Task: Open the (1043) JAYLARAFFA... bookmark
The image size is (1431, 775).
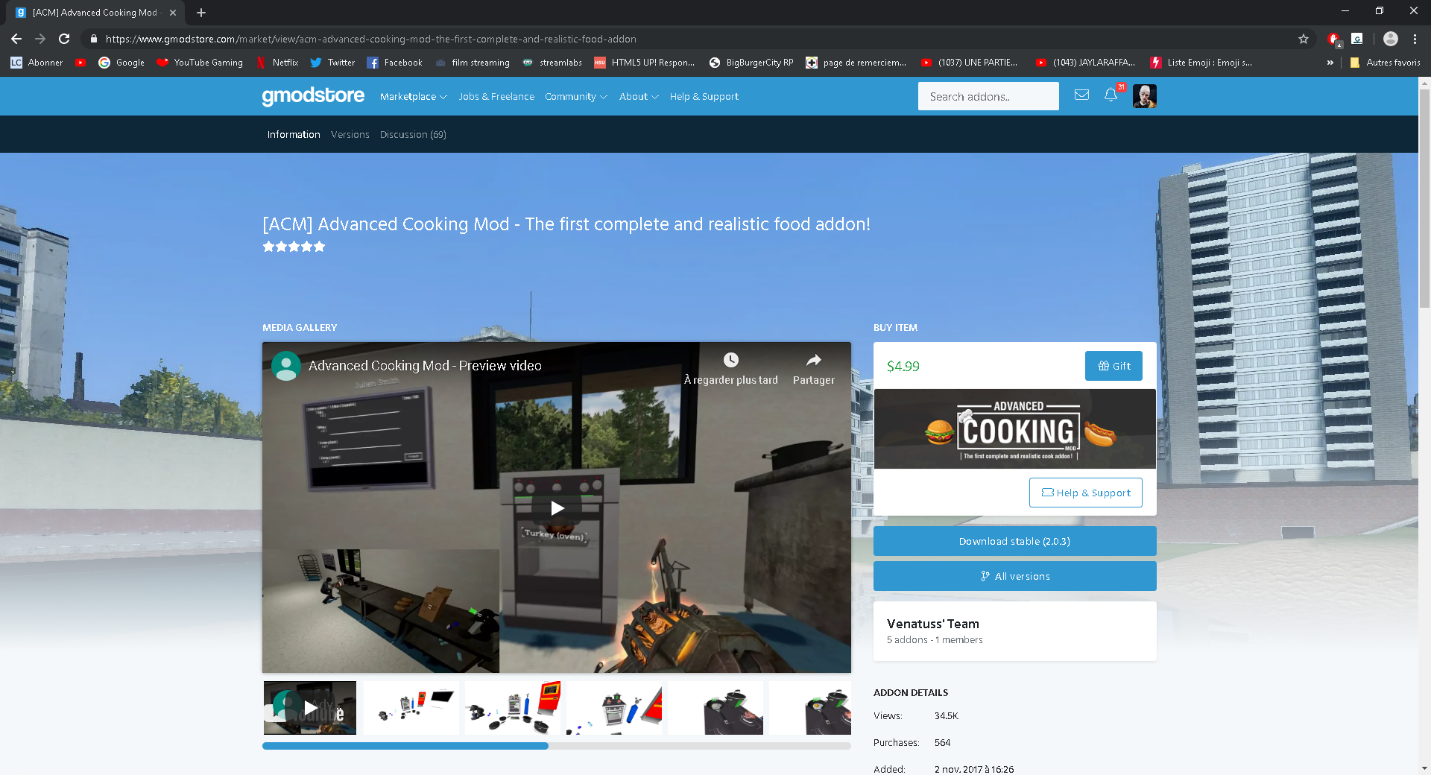Action: pyautogui.click(x=1085, y=63)
